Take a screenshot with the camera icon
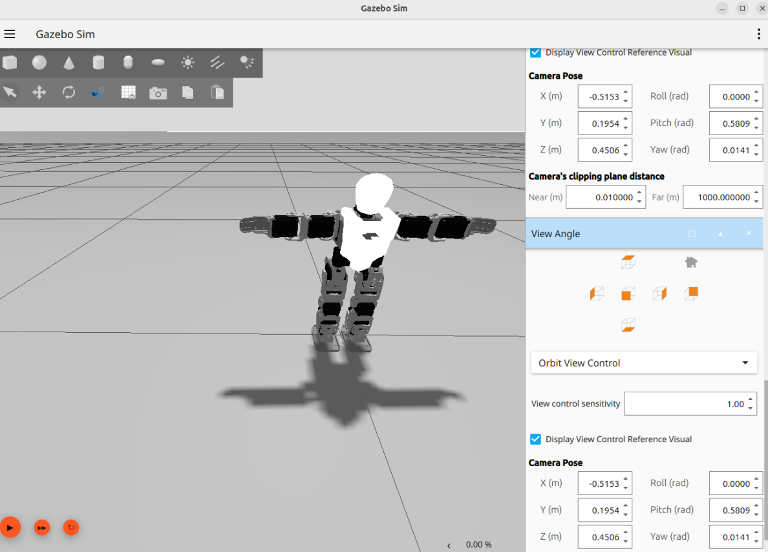768x552 pixels. coord(158,93)
